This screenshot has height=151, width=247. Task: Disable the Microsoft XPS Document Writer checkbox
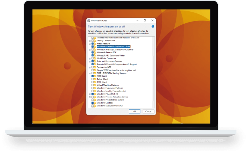coord(92,55)
